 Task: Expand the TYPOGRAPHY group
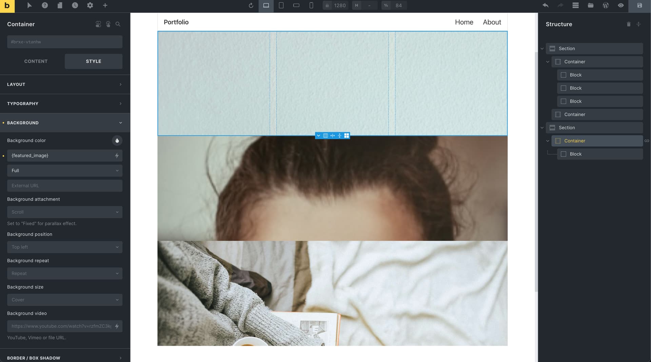point(65,103)
